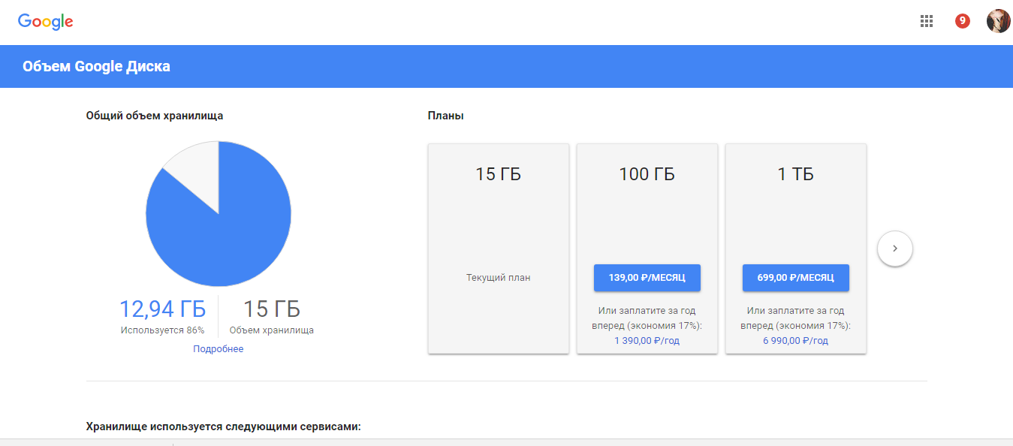The image size is (1013, 446).
Task: Select the 15 ГБ current plan card
Action: click(x=498, y=248)
